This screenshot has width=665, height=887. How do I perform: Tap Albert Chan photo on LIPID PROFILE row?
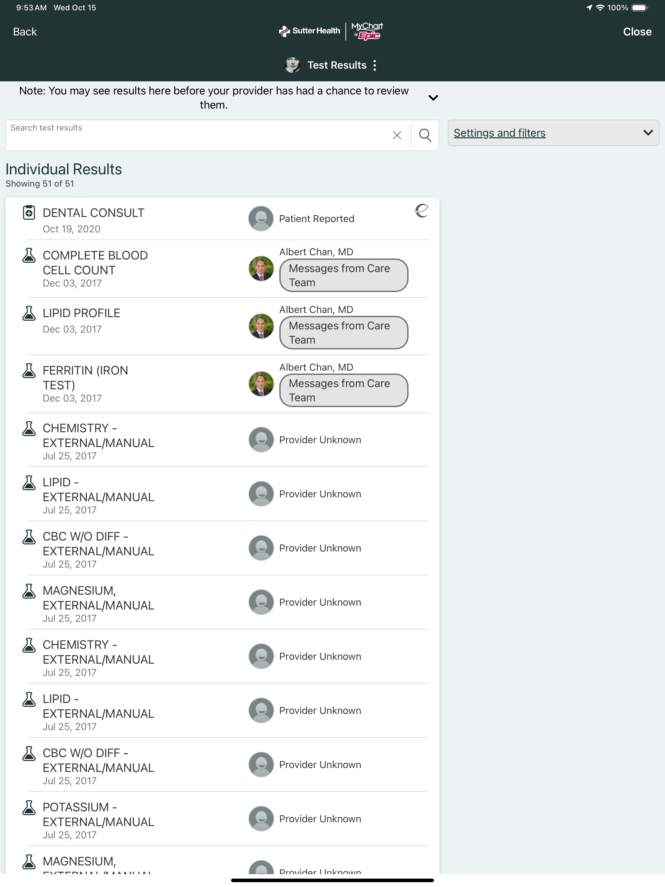coord(261,327)
